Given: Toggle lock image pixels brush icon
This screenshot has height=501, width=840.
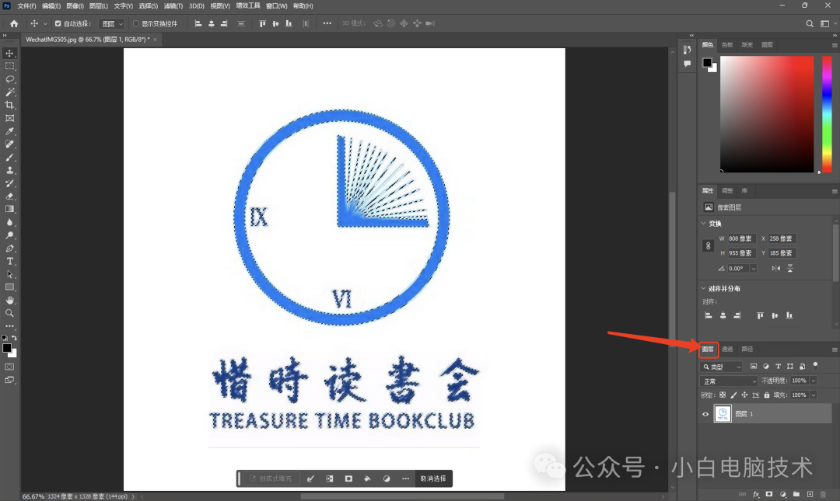Looking at the screenshot, I should 733,395.
